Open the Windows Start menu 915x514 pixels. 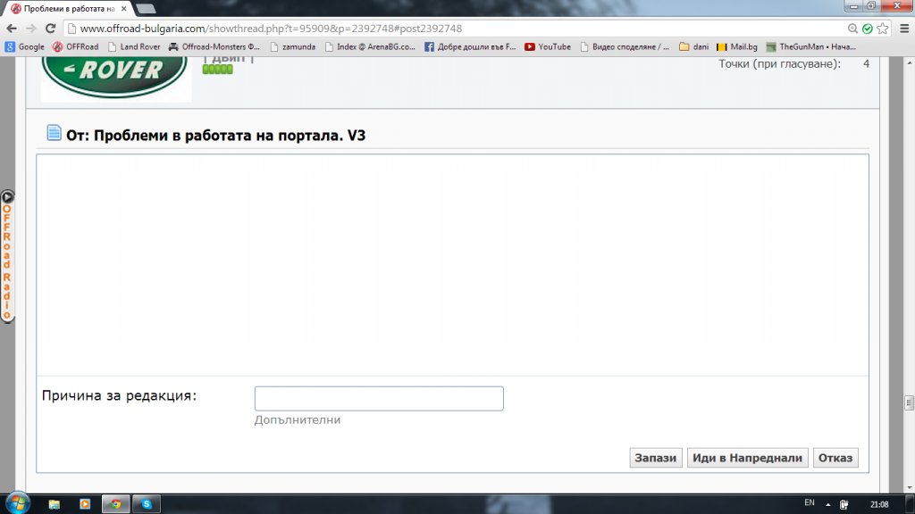pyautogui.click(x=18, y=503)
